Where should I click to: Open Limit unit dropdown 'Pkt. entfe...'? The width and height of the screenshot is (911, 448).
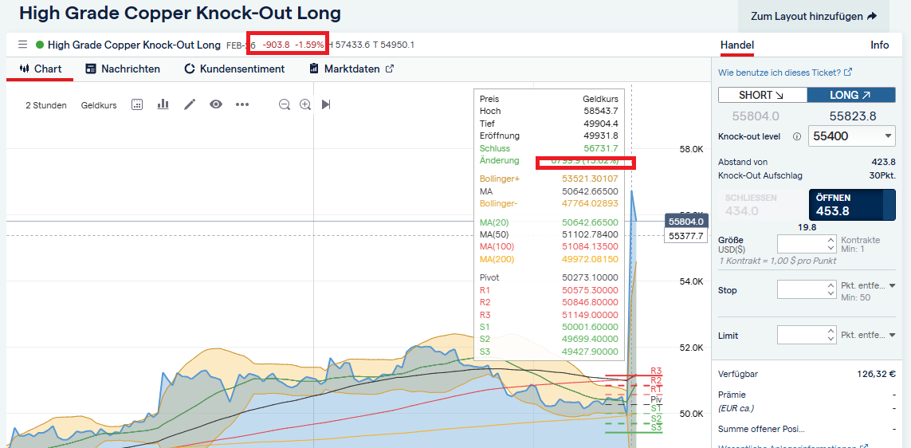[867, 336]
